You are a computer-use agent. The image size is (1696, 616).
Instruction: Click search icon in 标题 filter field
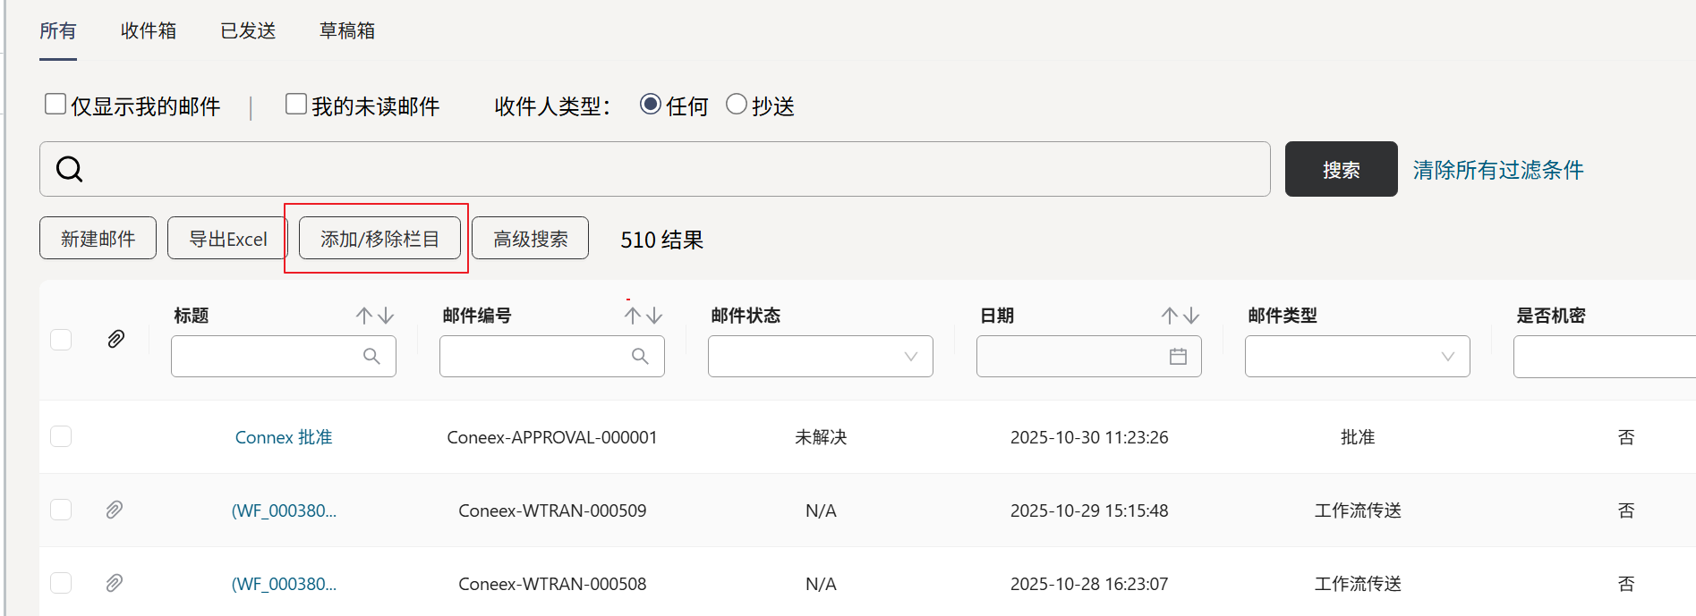(371, 357)
